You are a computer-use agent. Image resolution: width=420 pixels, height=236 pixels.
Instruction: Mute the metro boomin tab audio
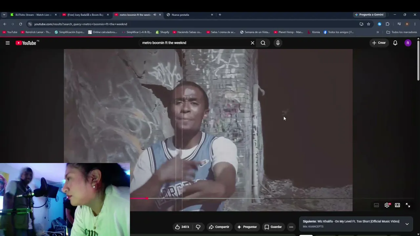pos(155,15)
